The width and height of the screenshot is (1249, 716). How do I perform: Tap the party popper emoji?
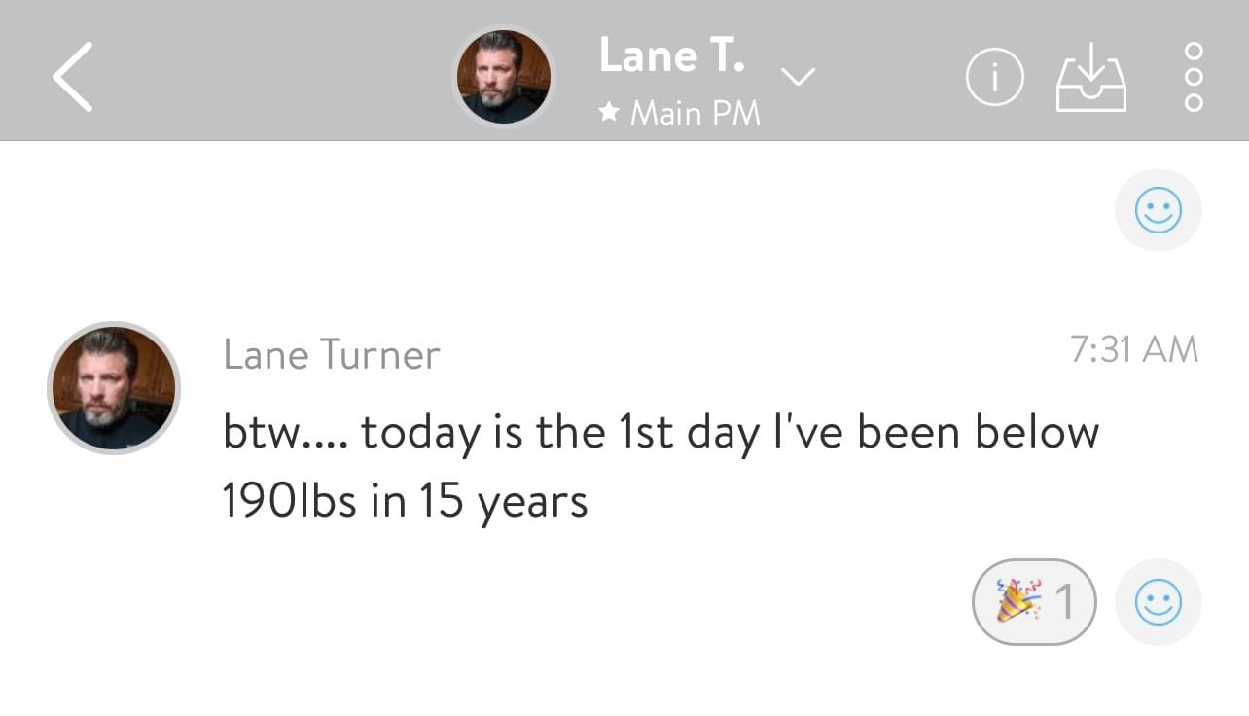(1017, 601)
